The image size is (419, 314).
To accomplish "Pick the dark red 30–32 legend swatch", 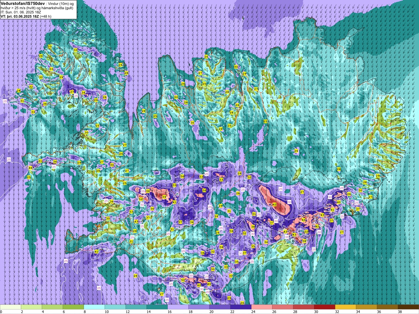I will coord(325,307).
